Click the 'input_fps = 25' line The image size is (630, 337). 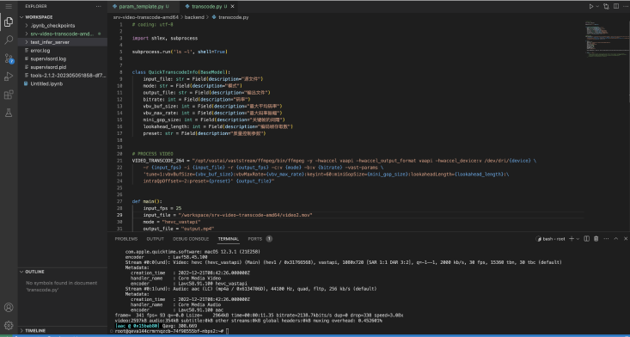[162, 208]
